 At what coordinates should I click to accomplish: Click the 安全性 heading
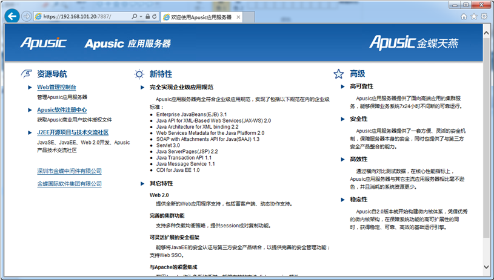point(358,119)
